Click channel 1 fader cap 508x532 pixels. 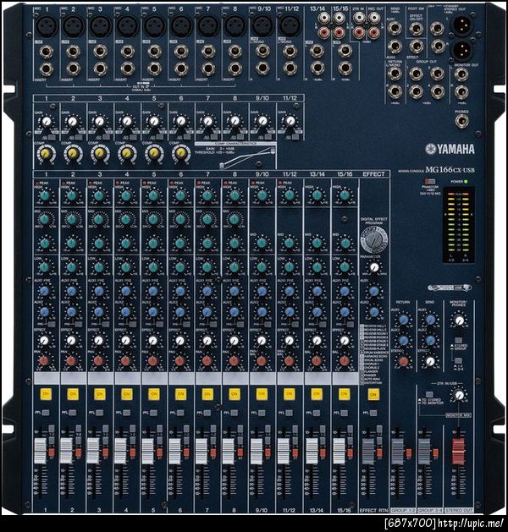pyautogui.click(x=40, y=451)
